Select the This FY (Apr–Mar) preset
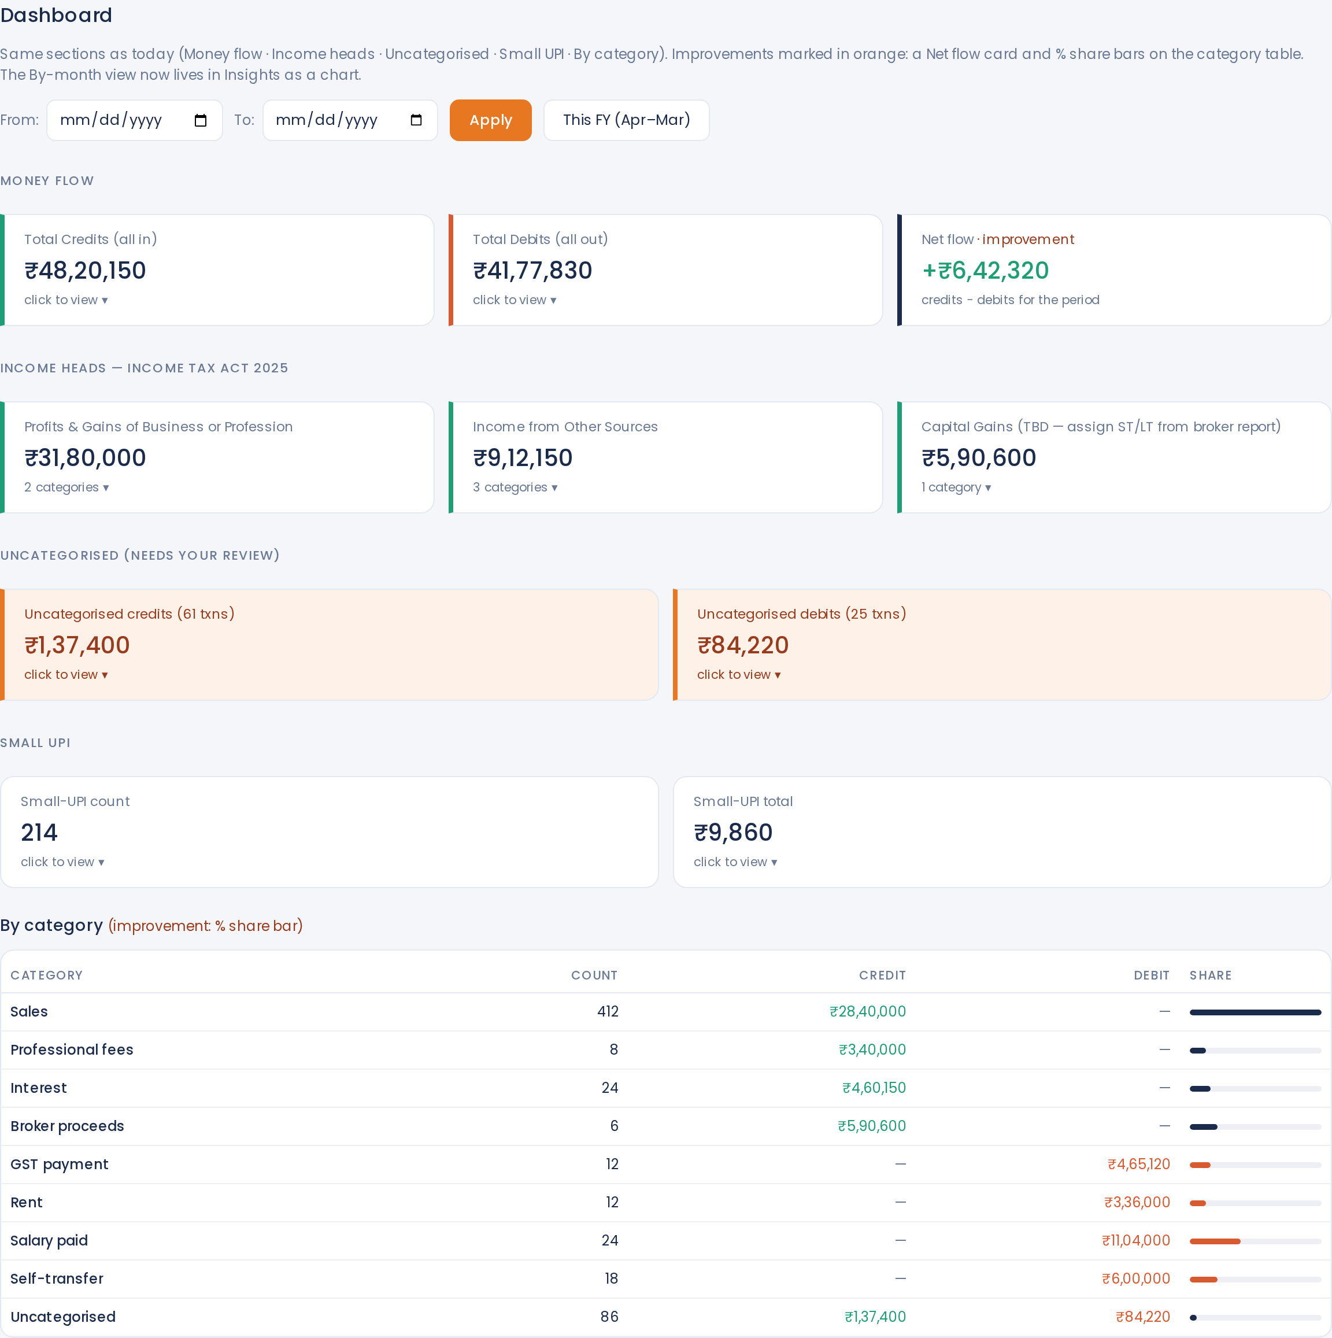The height and width of the screenshot is (1338, 1332). (627, 120)
